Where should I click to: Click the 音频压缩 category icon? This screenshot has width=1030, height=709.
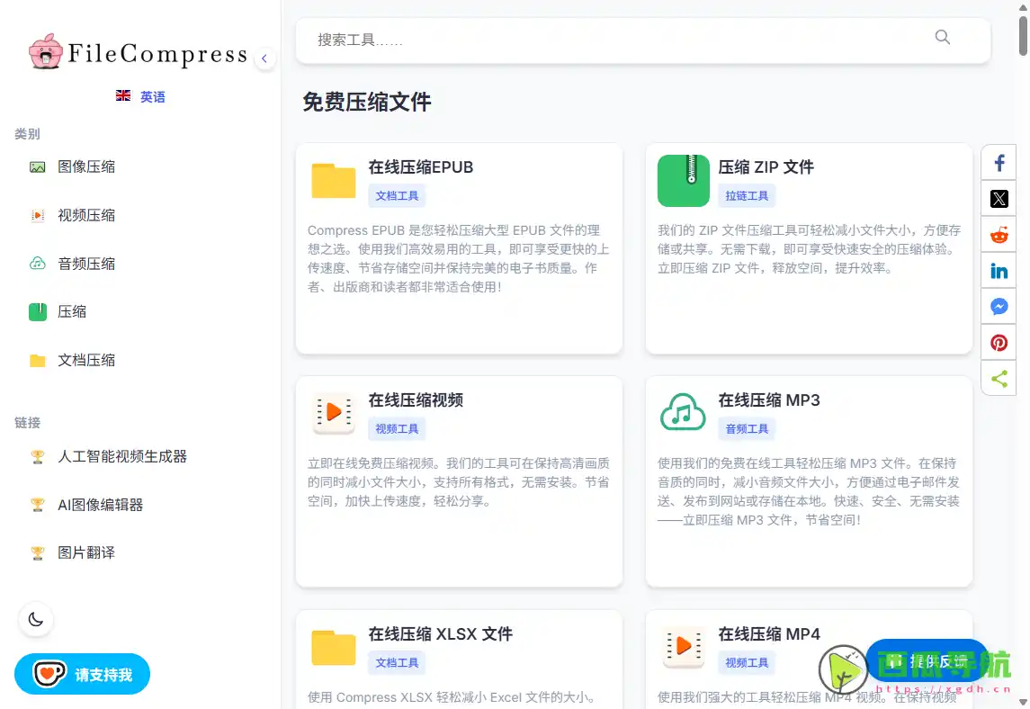pos(37,264)
